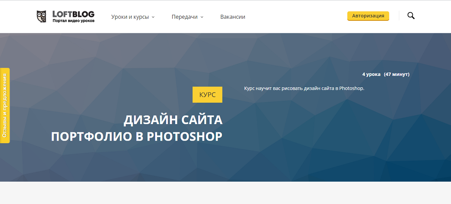The image size is (451, 204).
Task: Open the 'Отзывы и предложения' side tab
Action: click(x=5, y=105)
